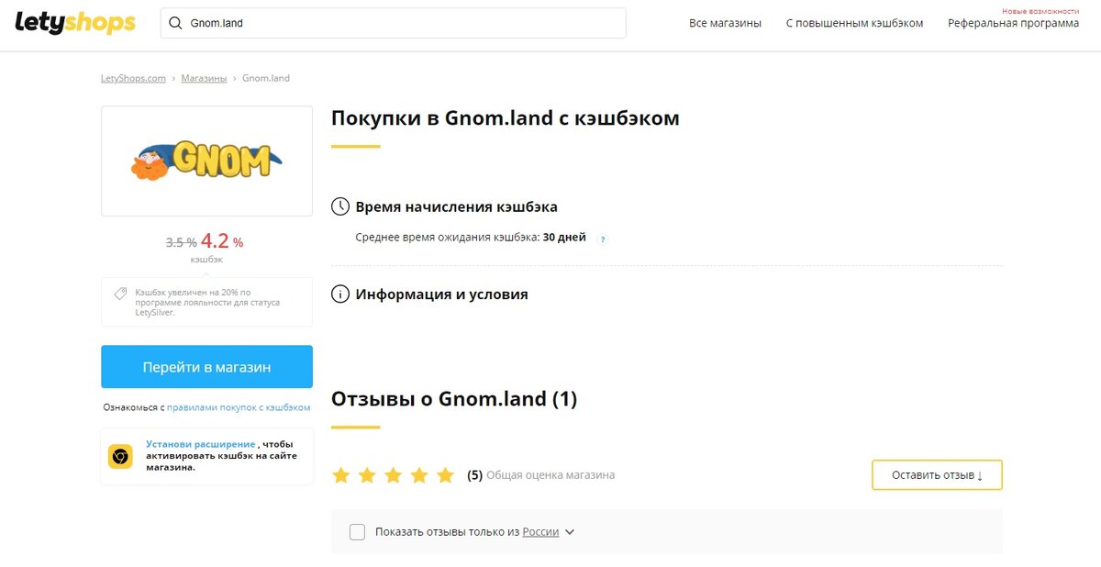Click the Новые возможности label
This screenshot has width=1101, height=567.
pos(1040,11)
